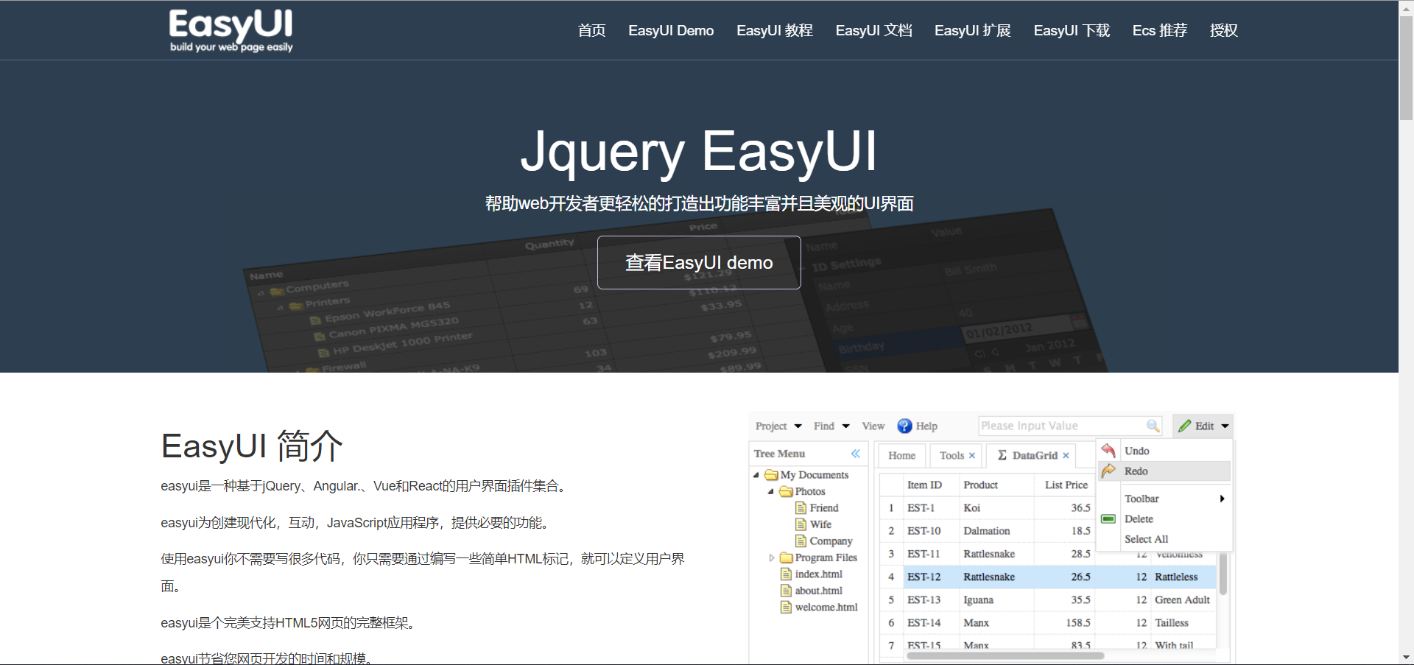Screen dimensions: 1414x665
Task: Open the 授权 nav link
Action: [x=1223, y=30]
